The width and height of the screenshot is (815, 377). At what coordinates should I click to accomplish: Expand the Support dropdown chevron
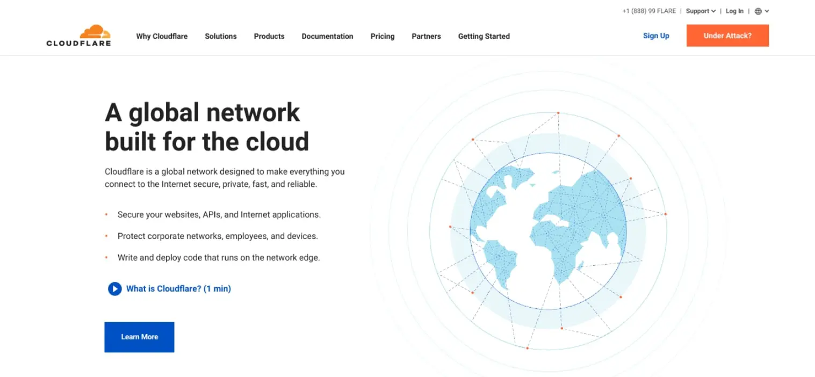pos(713,11)
